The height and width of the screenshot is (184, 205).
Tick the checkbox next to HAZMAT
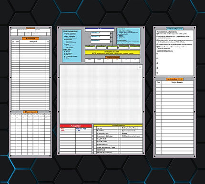click(x=95, y=150)
